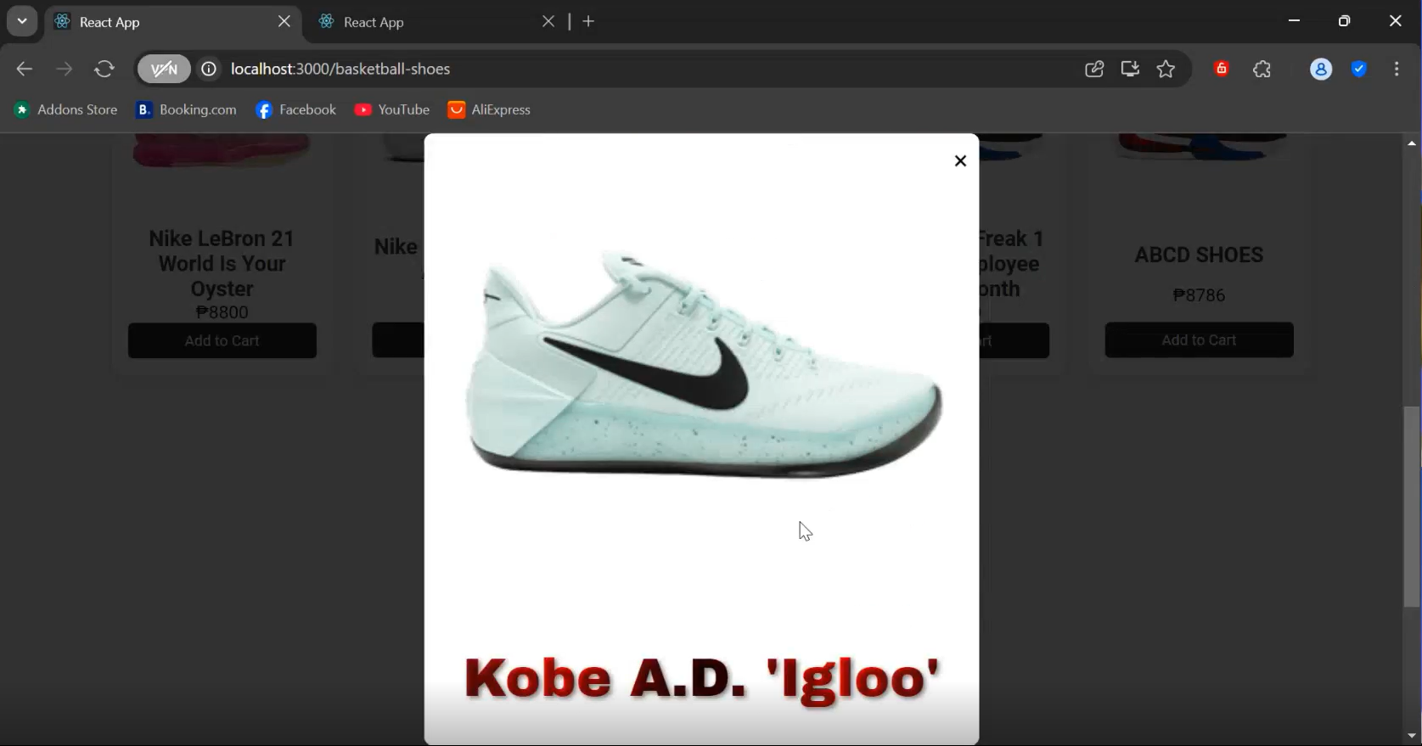Click the Kobe A.D. 'Igloo' title text

(x=702, y=679)
